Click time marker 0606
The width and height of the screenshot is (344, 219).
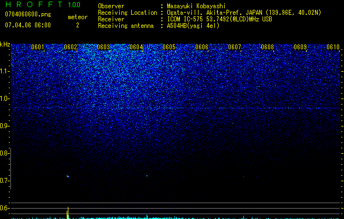pyautogui.click(x=202, y=47)
